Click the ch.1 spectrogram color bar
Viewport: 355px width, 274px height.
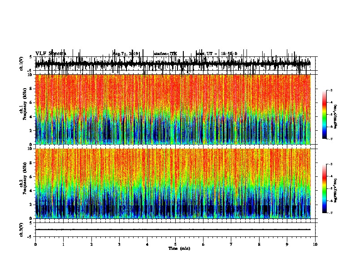point(325,115)
